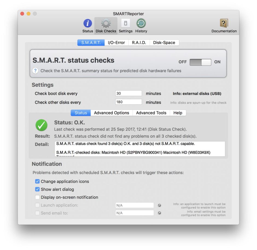Turn off S.M.A.R.T. status checks switch
257x250 pixels.
click(x=200, y=62)
